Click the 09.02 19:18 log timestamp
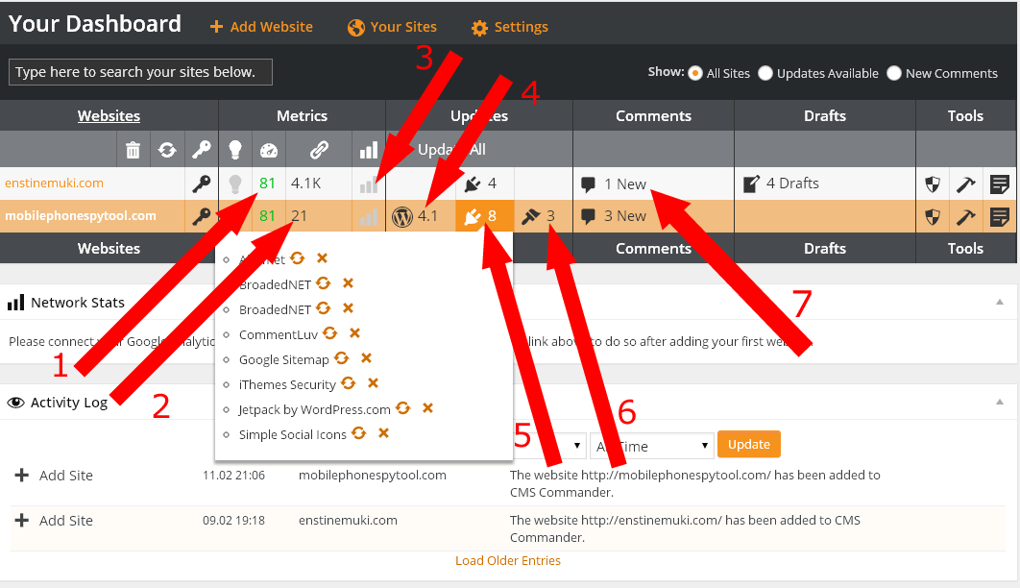Image resolution: width=1020 pixels, height=588 pixels. tap(233, 521)
